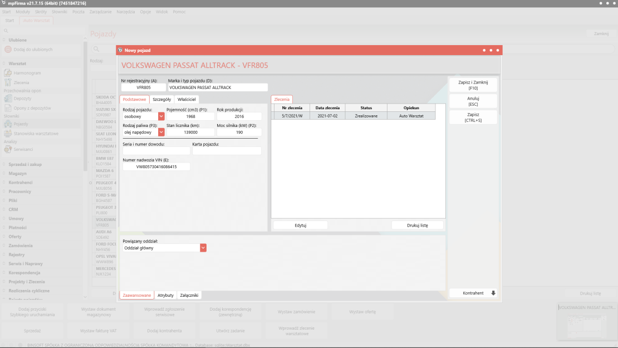Click the Moc silnika field
The height and width of the screenshot is (348, 618).
(239, 133)
